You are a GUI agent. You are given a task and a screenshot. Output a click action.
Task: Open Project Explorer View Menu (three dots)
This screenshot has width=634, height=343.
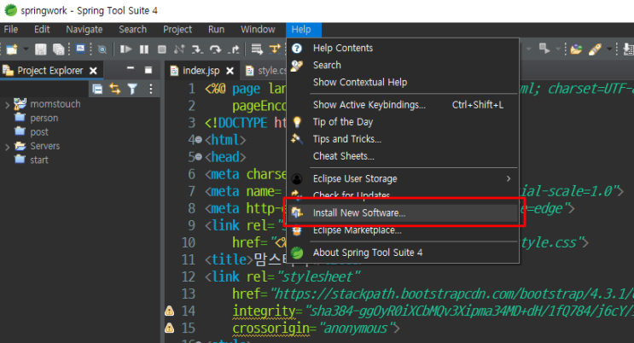(151, 89)
